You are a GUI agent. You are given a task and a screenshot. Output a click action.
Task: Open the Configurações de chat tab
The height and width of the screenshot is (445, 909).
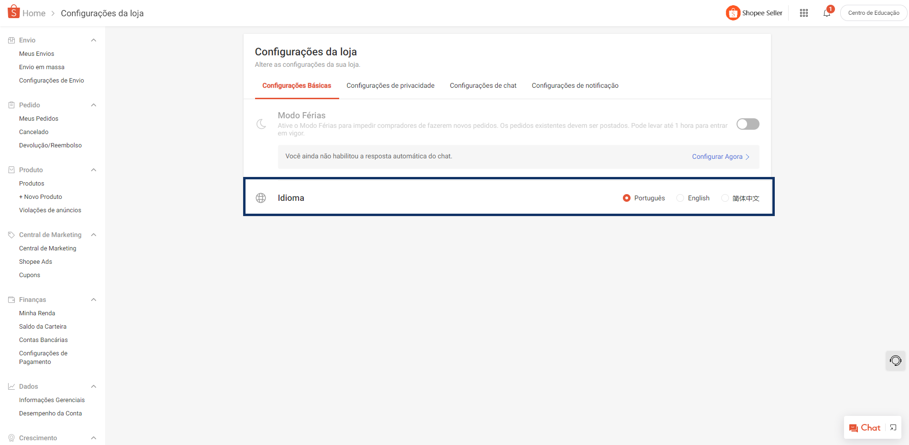483,86
